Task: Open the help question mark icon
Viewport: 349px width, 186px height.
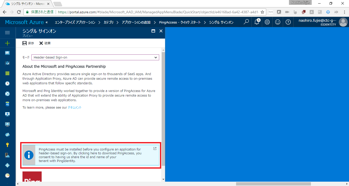Action: pos(288,22)
